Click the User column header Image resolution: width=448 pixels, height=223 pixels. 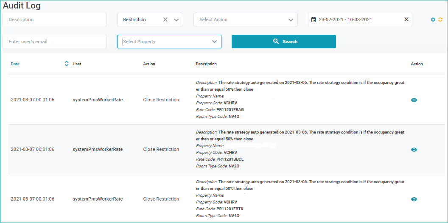77,64
